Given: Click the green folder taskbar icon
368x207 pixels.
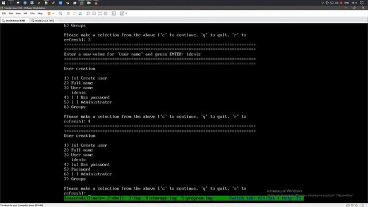Looking at the screenshot, I should tap(89, 3).
